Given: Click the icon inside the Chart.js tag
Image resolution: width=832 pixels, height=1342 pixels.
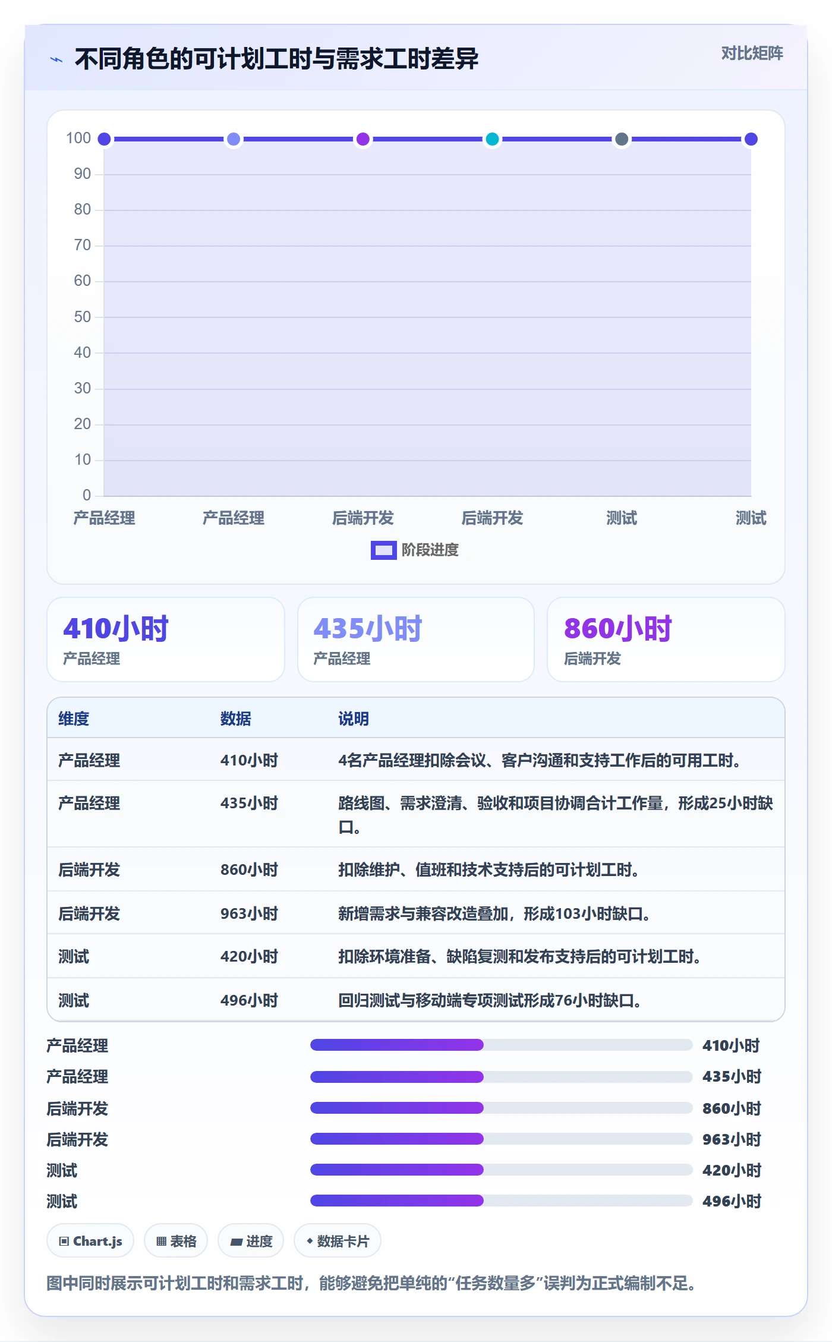Looking at the screenshot, I should (64, 1241).
